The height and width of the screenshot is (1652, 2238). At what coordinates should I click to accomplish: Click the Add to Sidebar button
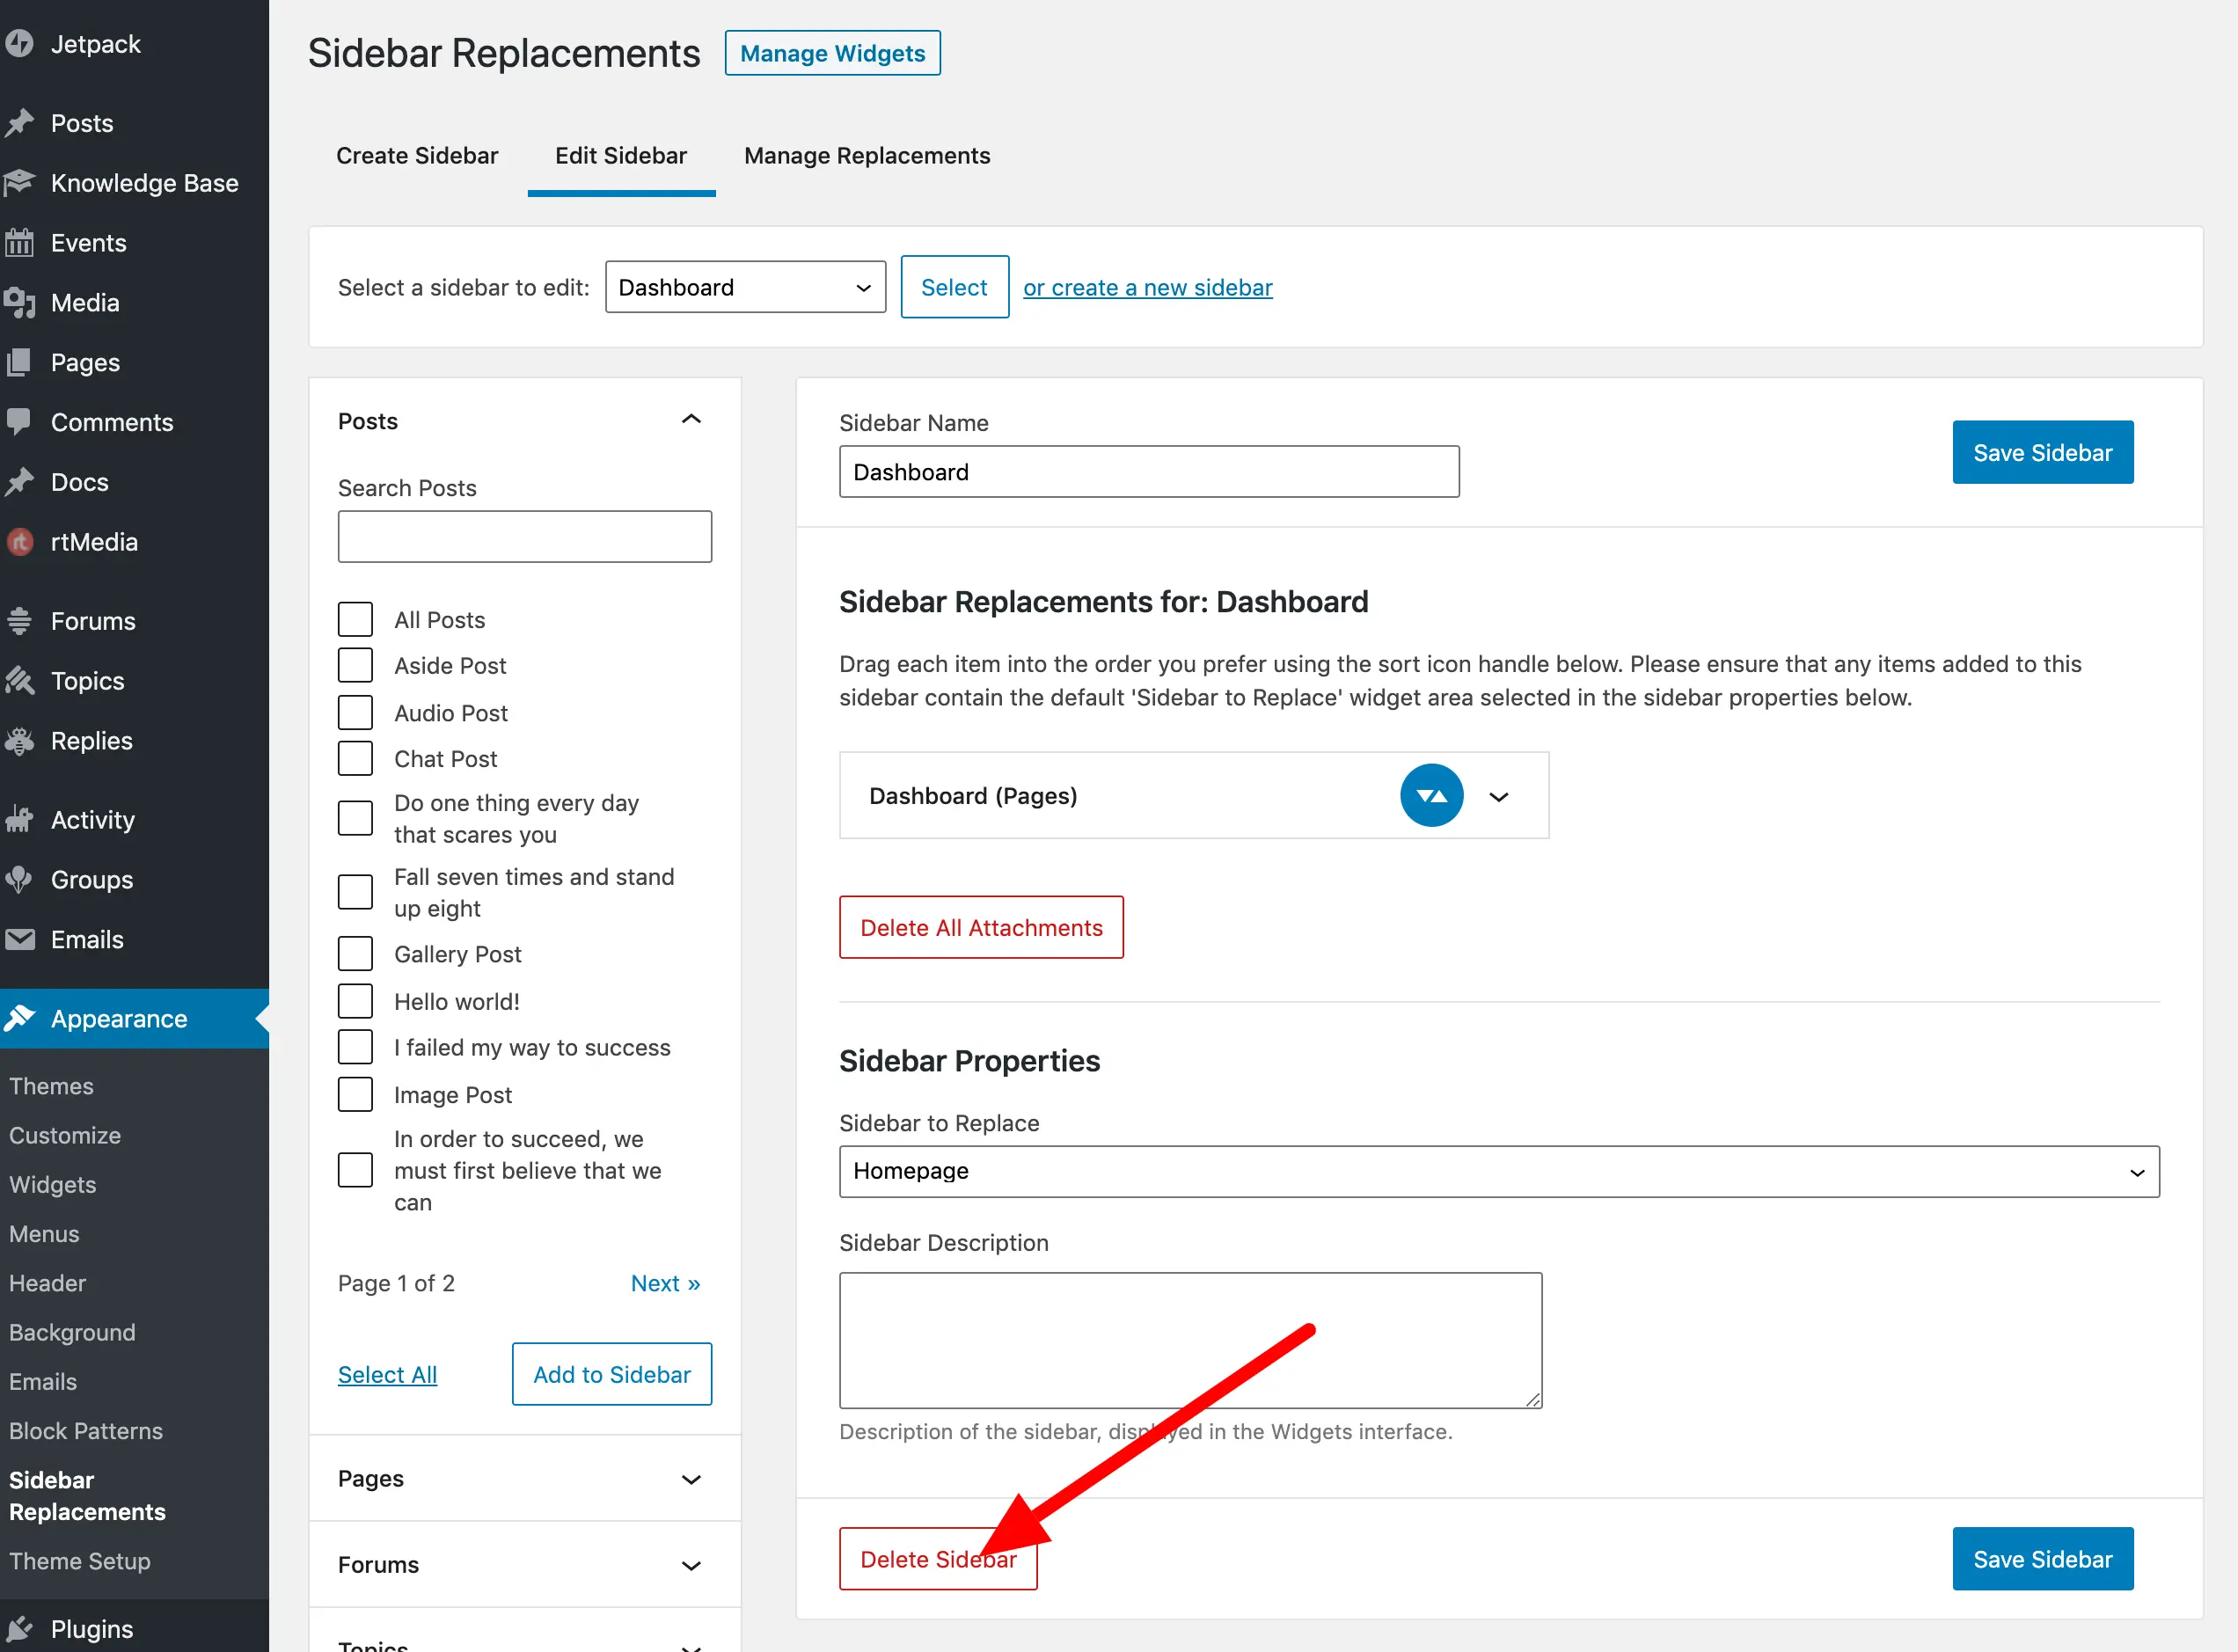coord(612,1374)
